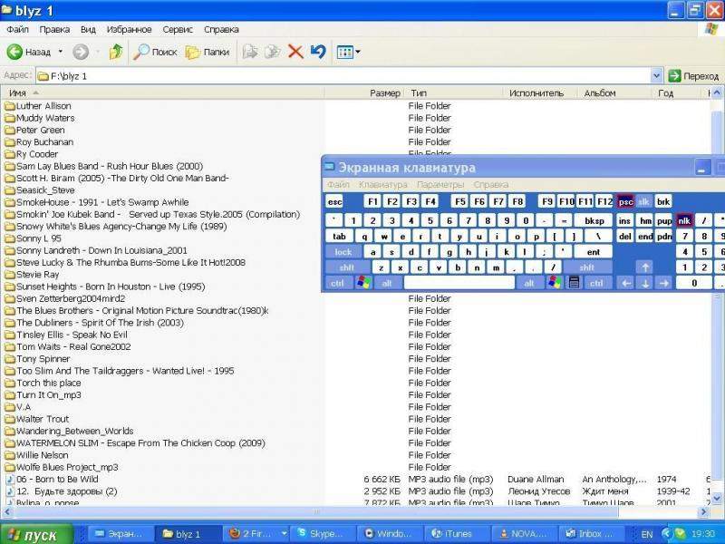The image size is (725, 544).
Task: Click the bksp key on screen keyboard
Action: click(x=594, y=220)
